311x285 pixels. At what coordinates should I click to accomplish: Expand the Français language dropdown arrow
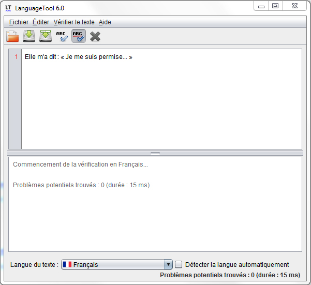point(168,264)
